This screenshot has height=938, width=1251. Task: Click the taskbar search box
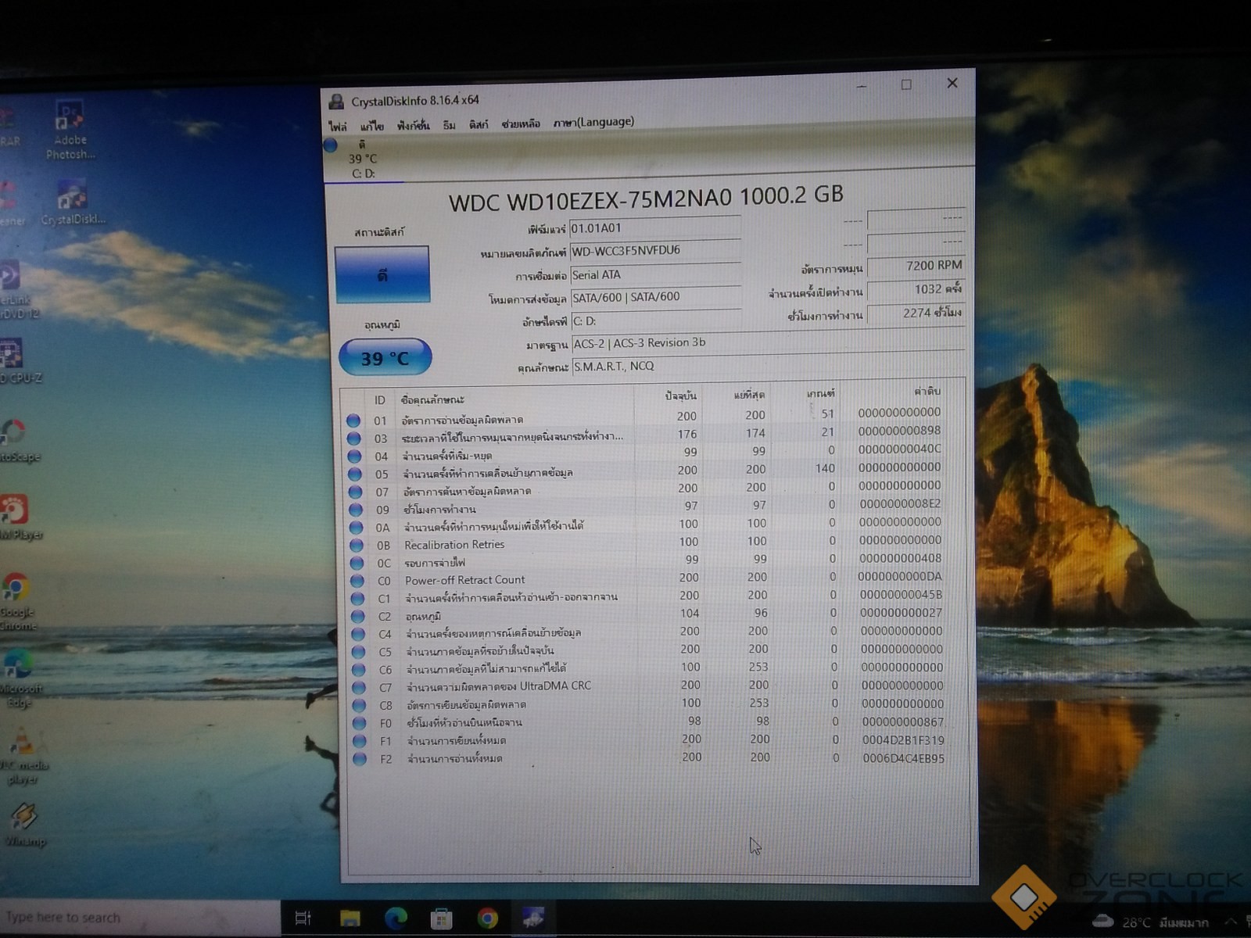(x=139, y=918)
